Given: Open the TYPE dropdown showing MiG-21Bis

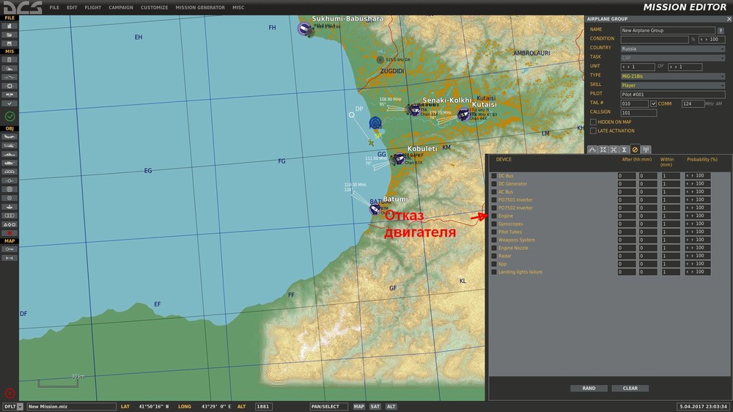Looking at the screenshot, I should coord(673,76).
